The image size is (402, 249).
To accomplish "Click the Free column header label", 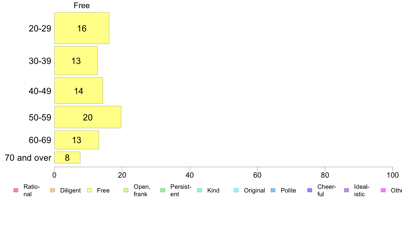I will [x=82, y=5].
